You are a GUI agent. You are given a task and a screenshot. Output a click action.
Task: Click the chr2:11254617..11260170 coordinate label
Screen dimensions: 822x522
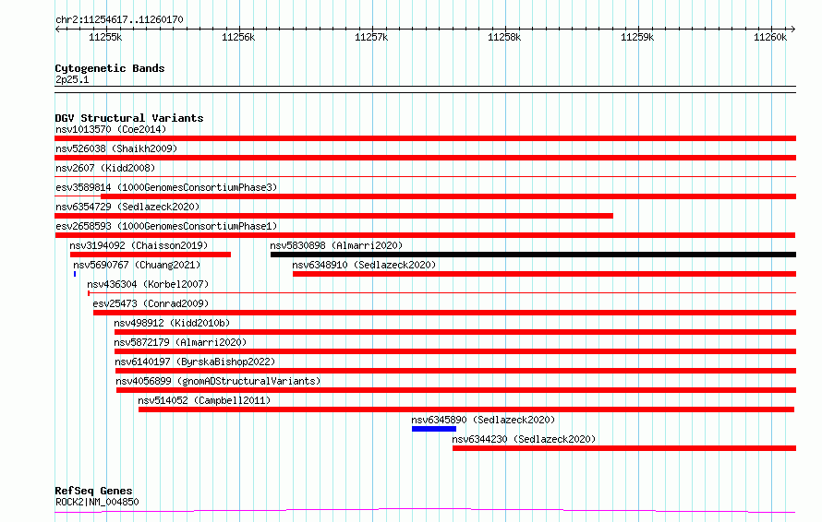(x=119, y=20)
